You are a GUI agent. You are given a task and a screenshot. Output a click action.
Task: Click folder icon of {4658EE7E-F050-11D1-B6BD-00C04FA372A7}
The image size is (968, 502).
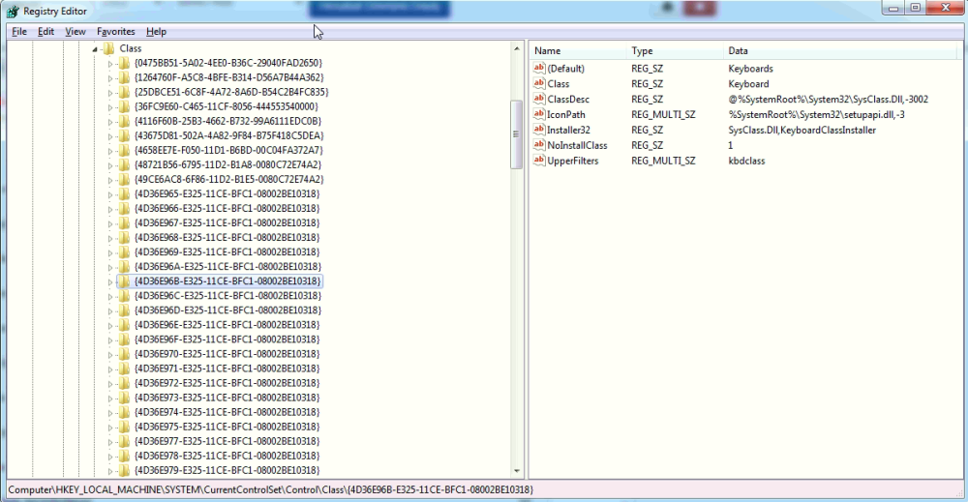click(x=124, y=150)
